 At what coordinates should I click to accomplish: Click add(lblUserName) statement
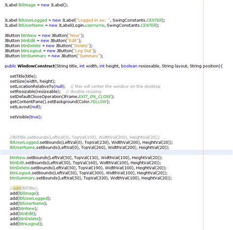[x=29, y=203]
